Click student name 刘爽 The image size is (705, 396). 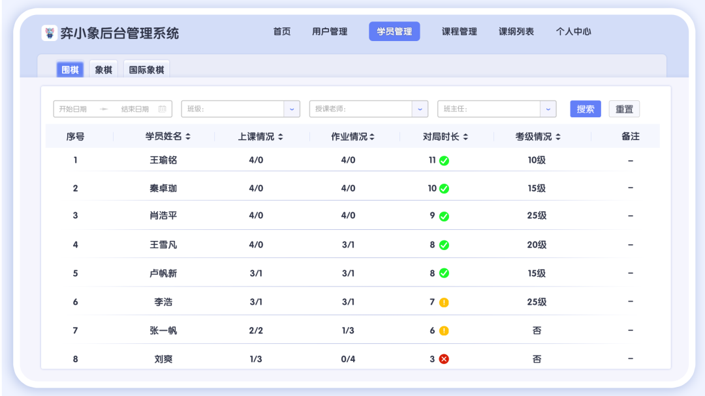(x=163, y=359)
